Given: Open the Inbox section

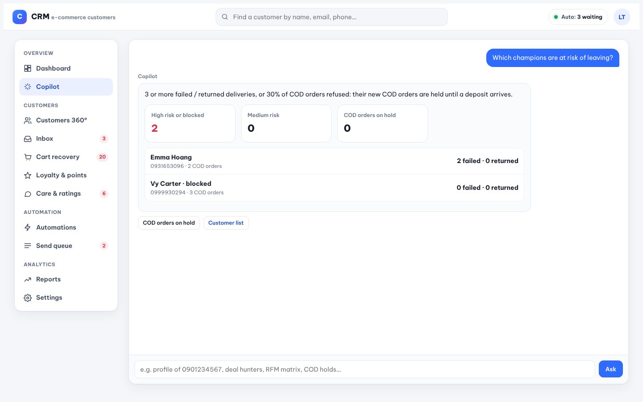Looking at the screenshot, I should point(66,138).
